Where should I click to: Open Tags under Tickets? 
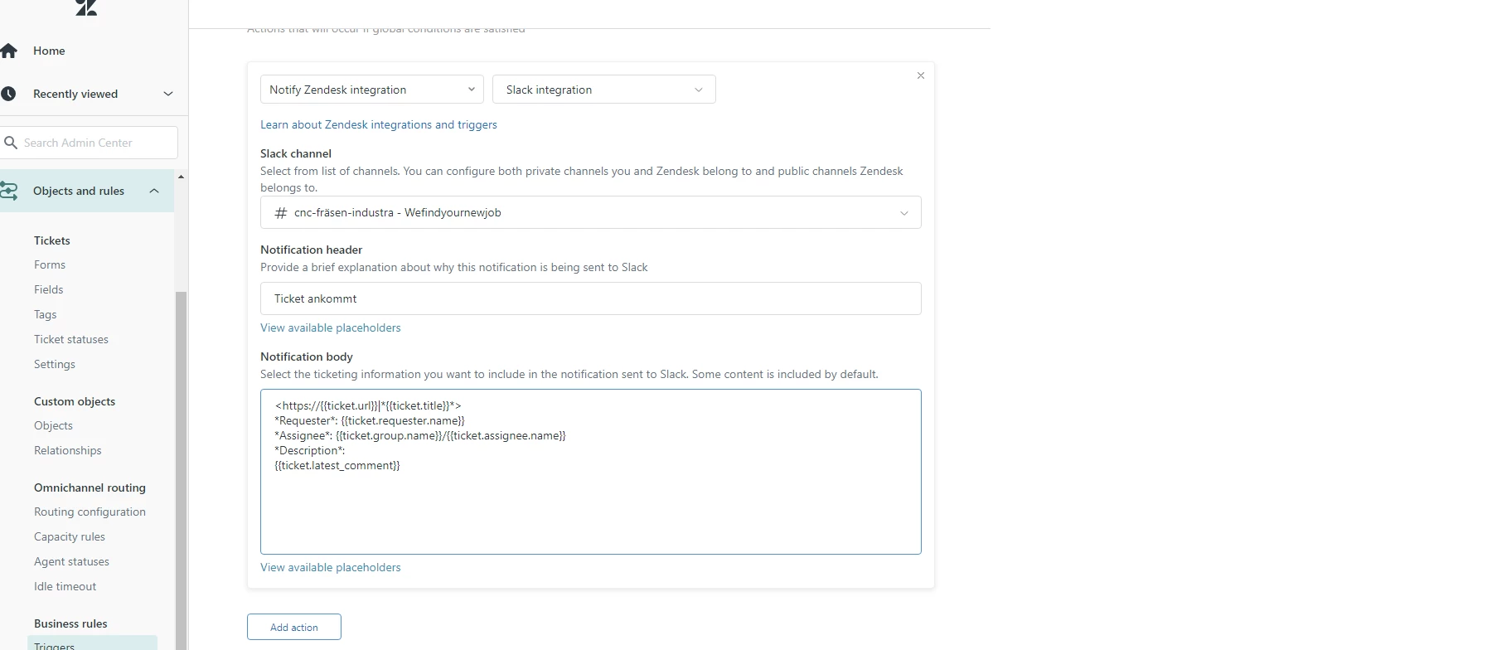click(x=46, y=314)
